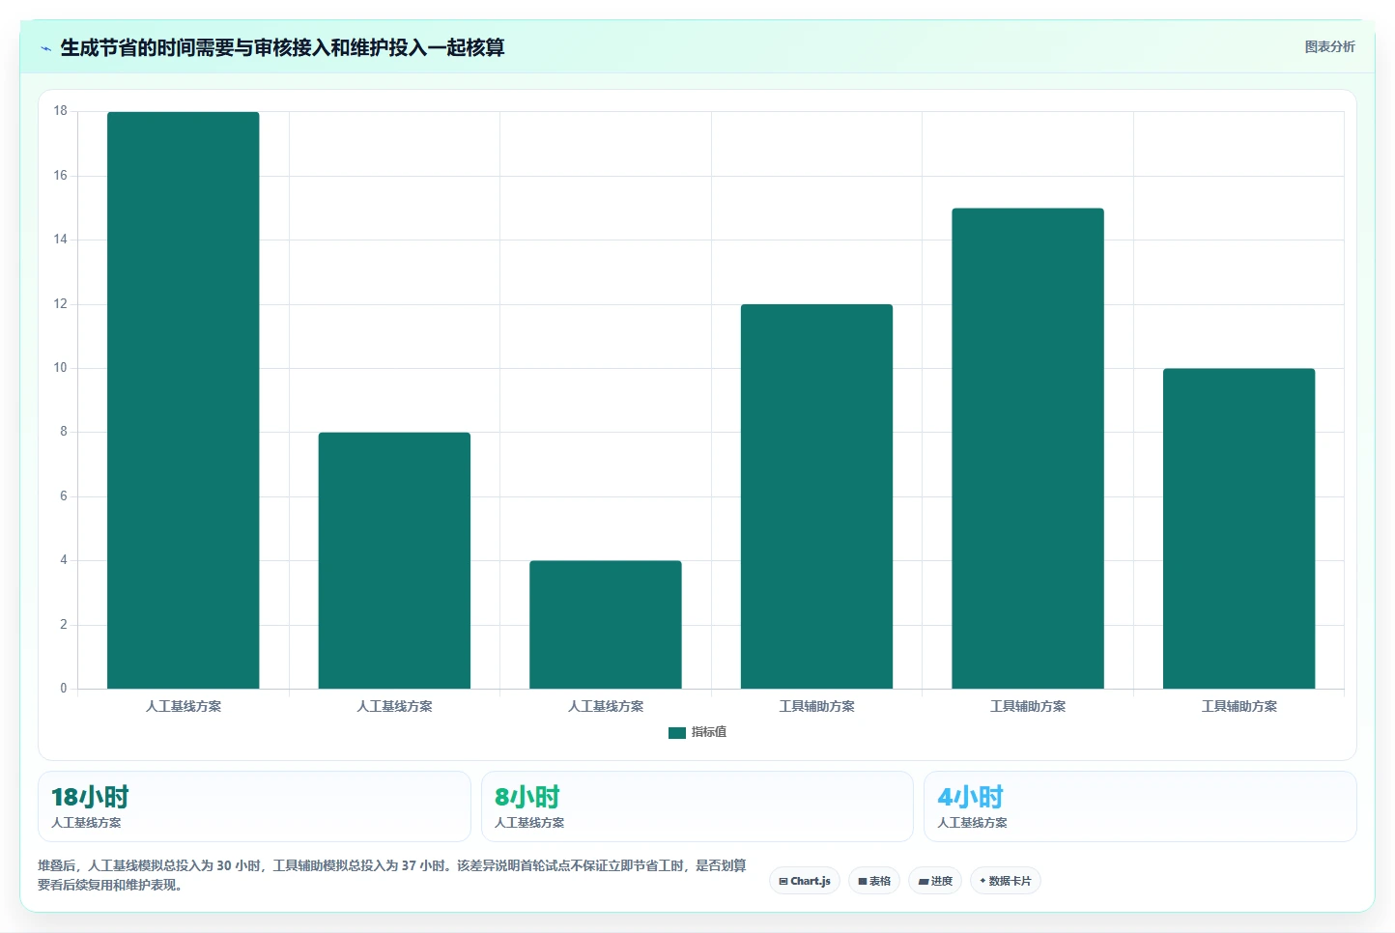Viewport: 1395px width, 933px height.
Task: Click the bar reaching value 18
Action: coord(184,400)
